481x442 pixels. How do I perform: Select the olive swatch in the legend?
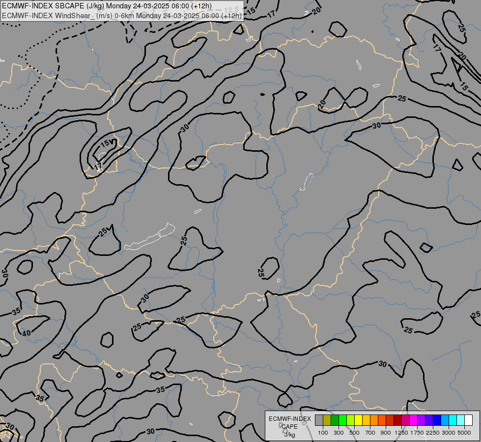[x=327, y=420]
